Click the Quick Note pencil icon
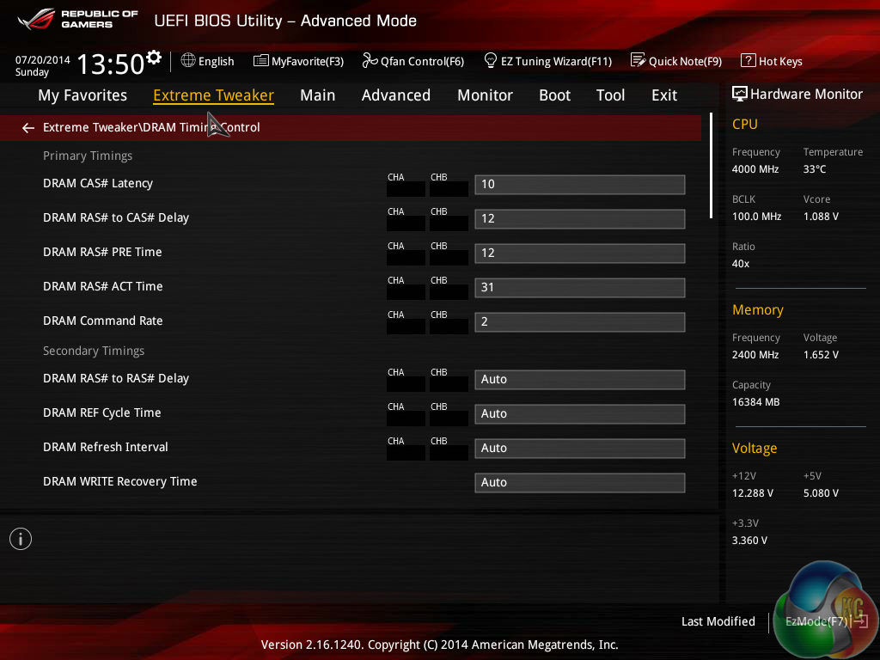 pyautogui.click(x=639, y=60)
